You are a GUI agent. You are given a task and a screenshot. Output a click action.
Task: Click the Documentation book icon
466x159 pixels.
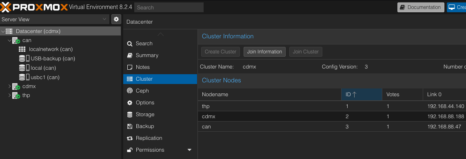click(x=402, y=7)
